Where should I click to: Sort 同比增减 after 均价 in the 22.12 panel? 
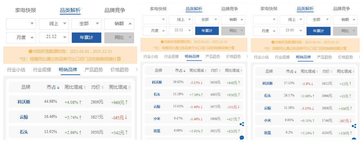[x=234, y=71]
